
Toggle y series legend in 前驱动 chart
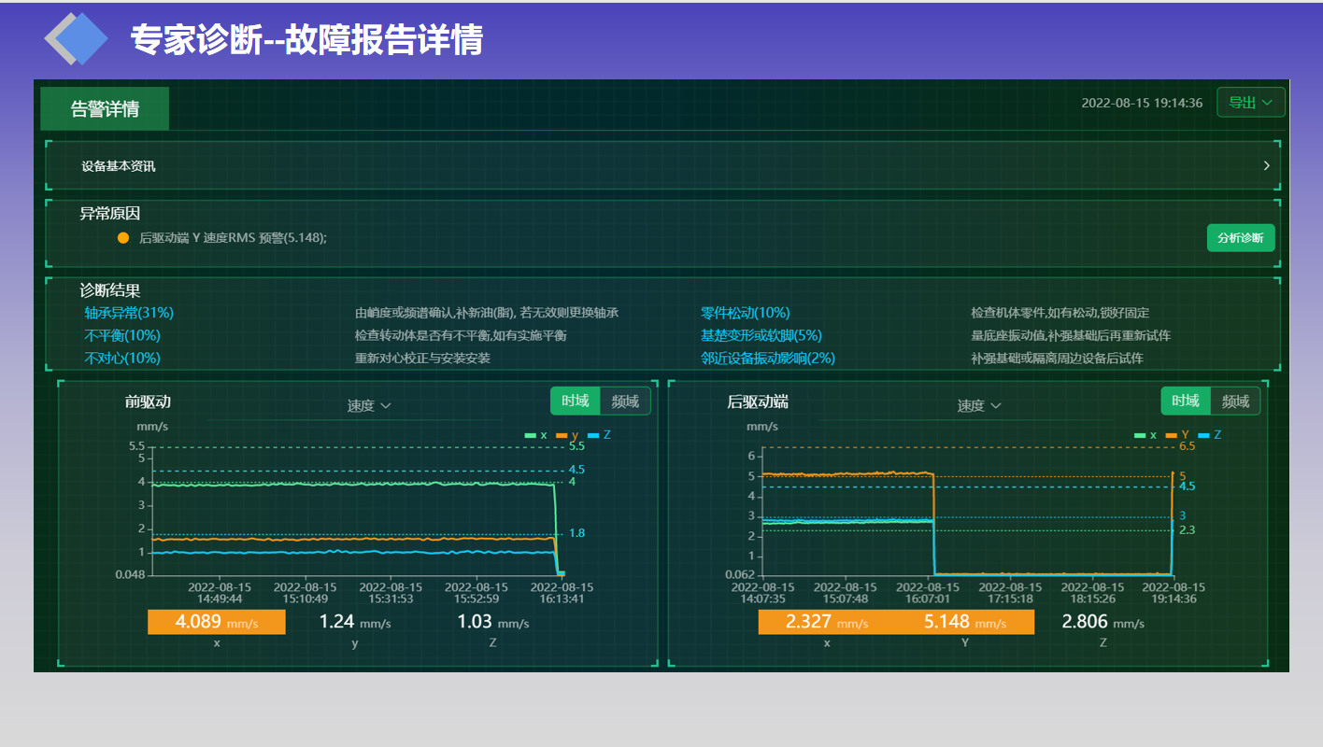pos(567,435)
